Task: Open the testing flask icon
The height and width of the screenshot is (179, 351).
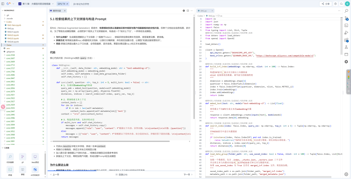Action: click(x=346, y=47)
